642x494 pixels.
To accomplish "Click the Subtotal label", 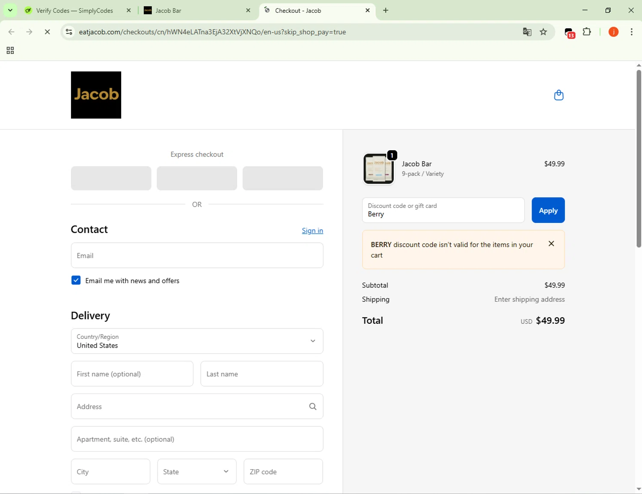I will [375, 285].
